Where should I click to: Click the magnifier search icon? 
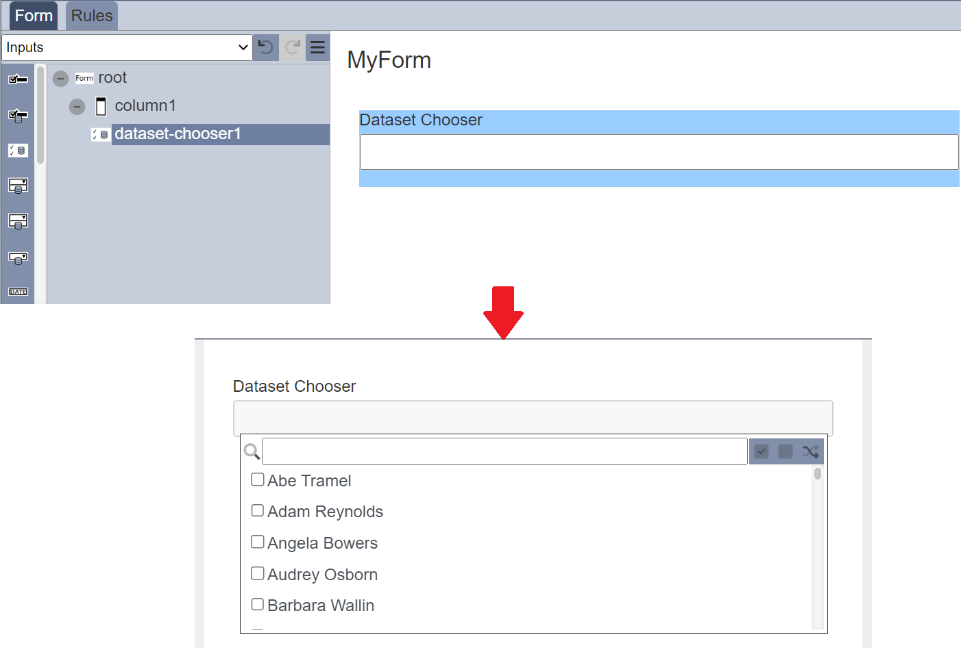point(252,451)
